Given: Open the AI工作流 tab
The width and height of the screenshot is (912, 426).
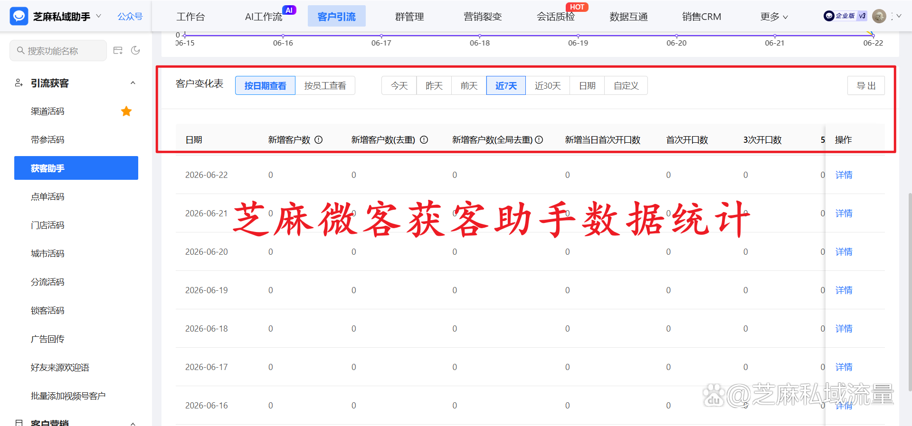Looking at the screenshot, I should pos(264,17).
